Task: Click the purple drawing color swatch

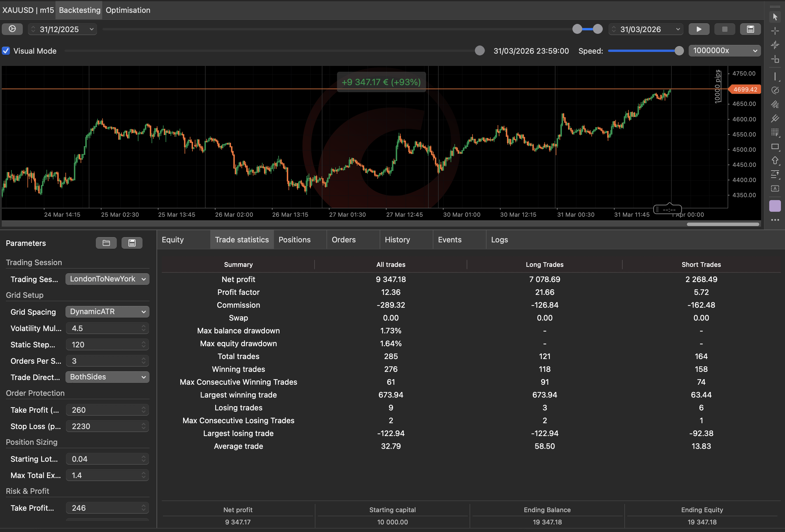Action: tap(775, 206)
